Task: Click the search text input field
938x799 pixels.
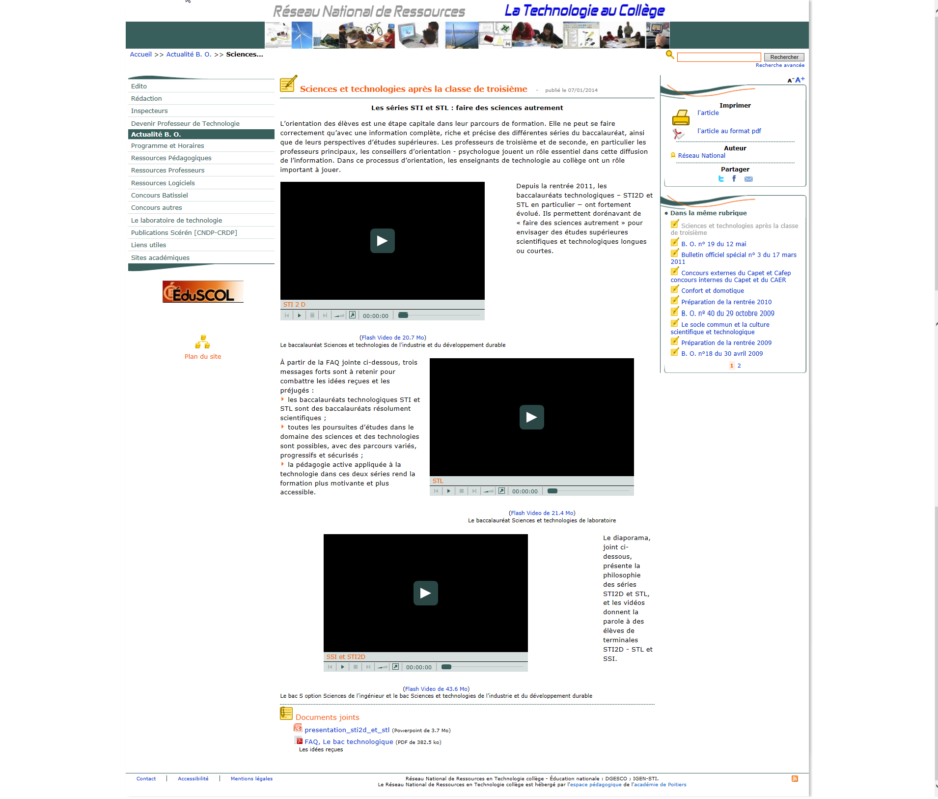Action: [718, 57]
